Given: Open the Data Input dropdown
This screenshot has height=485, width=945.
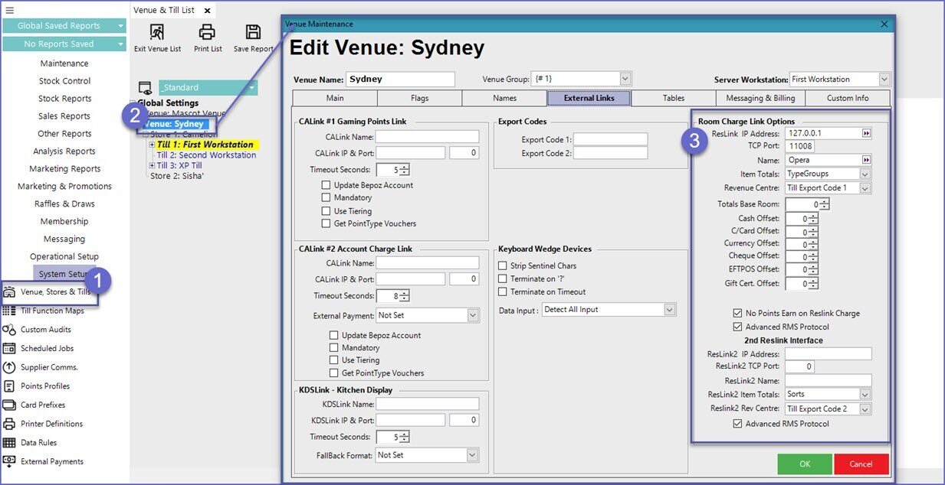Looking at the screenshot, I should pos(669,310).
